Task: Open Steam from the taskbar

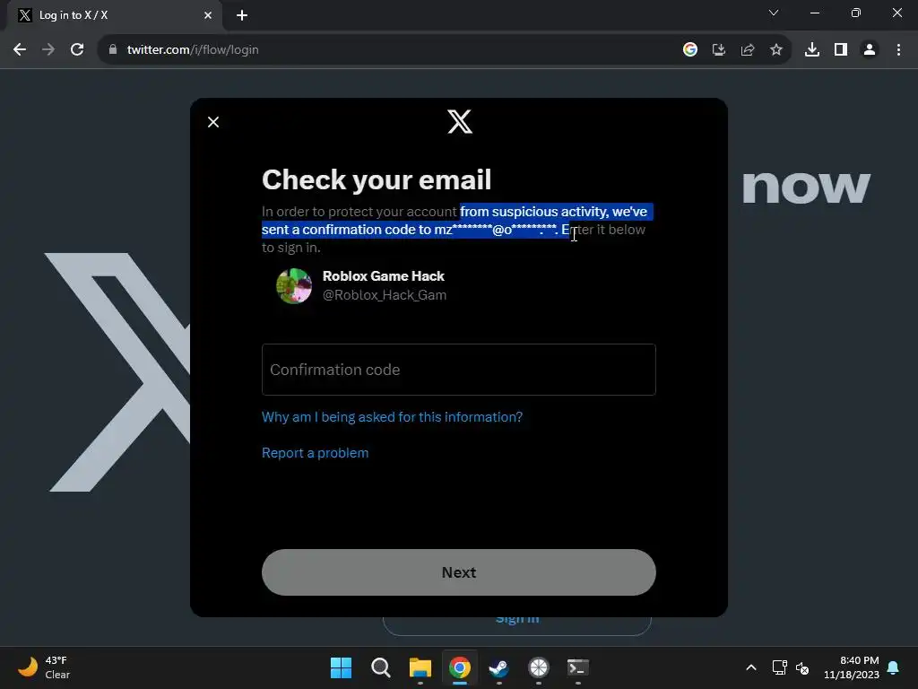Action: click(498, 667)
